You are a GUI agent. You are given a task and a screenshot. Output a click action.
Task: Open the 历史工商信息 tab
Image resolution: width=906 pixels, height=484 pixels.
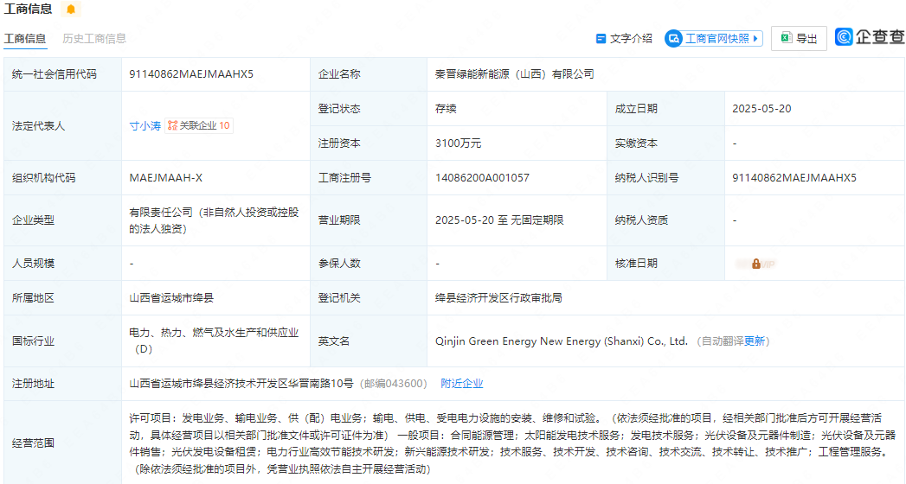tap(94, 39)
